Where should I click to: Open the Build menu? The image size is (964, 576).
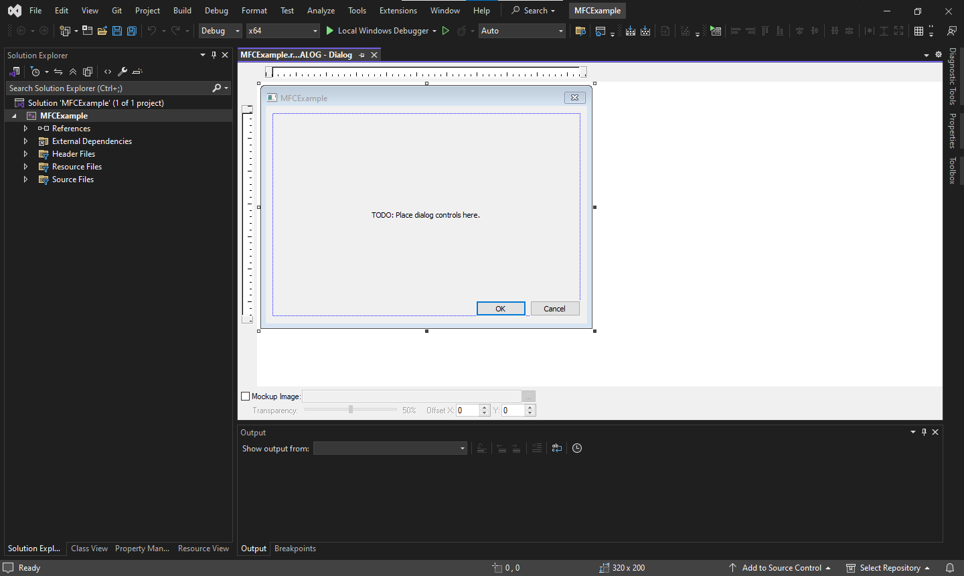point(182,11)
